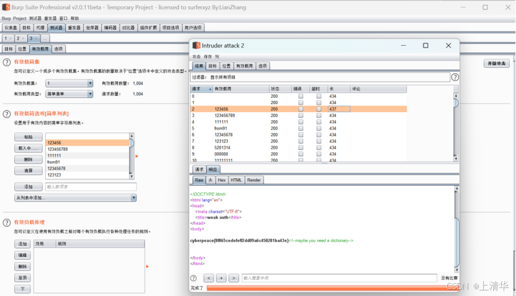This screenshot has width=516, height=296.
Task: Click the 编辑 button for processing rules
Action: click(x=22, y=255)
